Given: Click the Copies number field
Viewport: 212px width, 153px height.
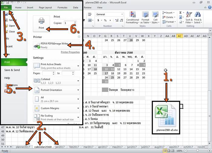Looking at the screenshot, I should click(x=69, y=23).
